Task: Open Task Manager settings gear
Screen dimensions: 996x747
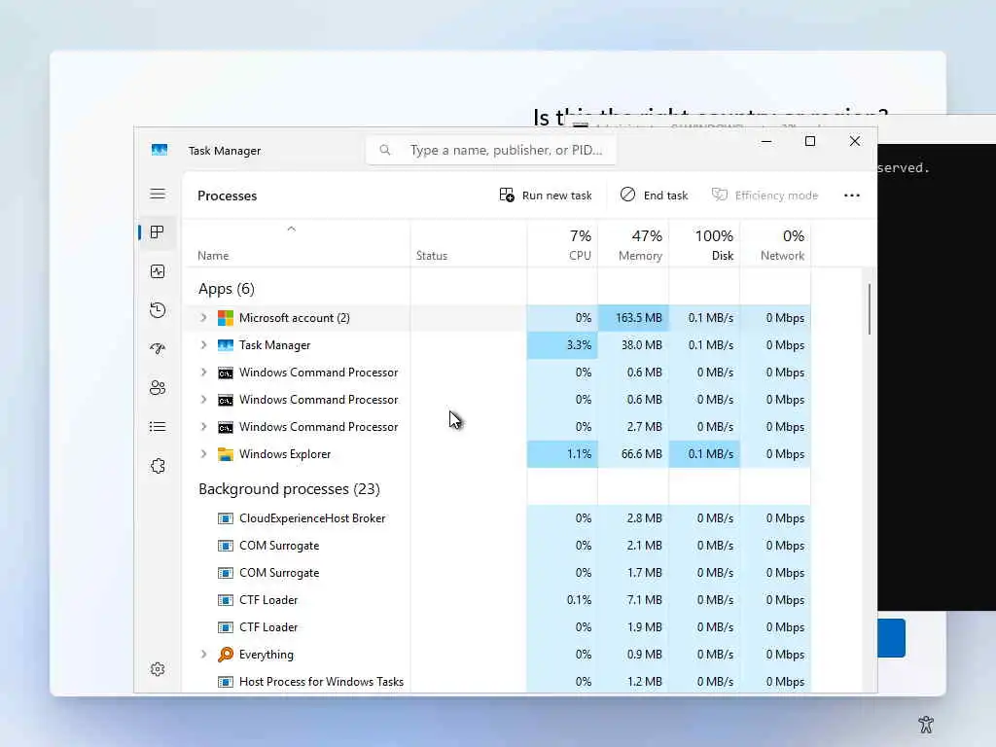Action: (158, 669)
